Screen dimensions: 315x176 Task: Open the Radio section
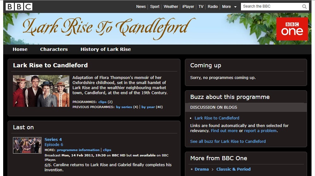[213, 7]
